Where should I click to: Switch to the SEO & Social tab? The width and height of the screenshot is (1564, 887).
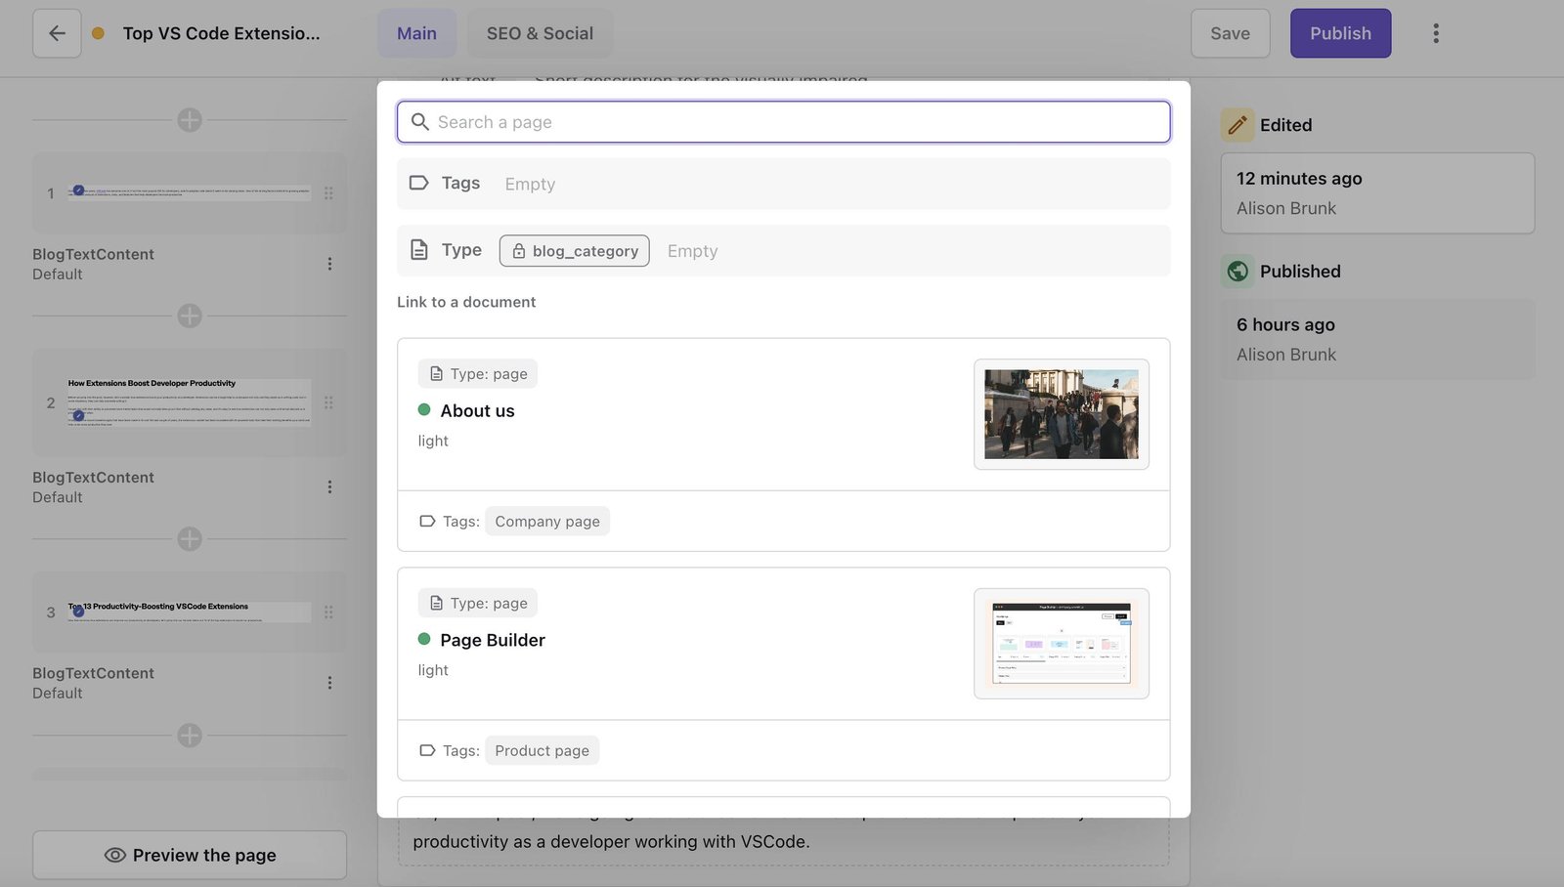click(539, 32)
